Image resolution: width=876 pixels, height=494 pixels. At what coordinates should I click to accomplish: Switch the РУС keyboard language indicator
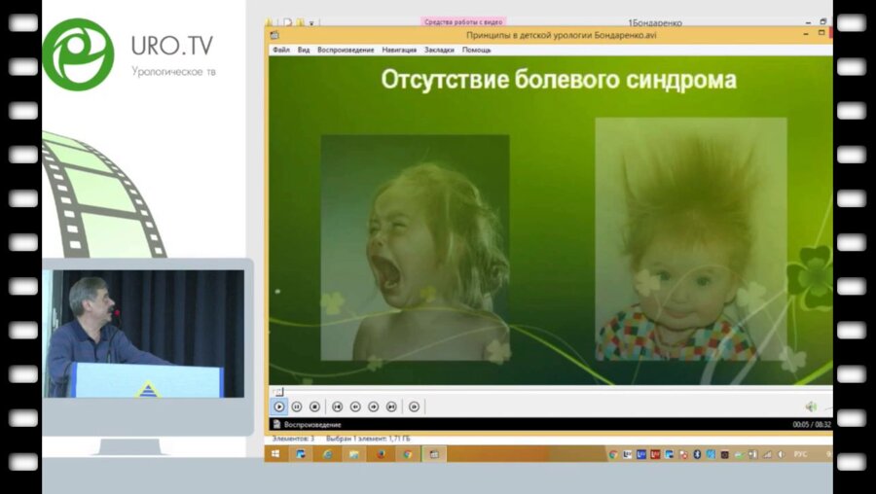tap(800, 454)
